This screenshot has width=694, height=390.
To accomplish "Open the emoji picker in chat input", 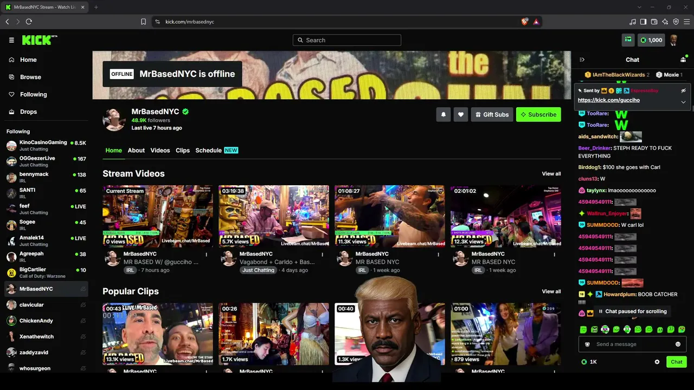I will coord(678,344).
